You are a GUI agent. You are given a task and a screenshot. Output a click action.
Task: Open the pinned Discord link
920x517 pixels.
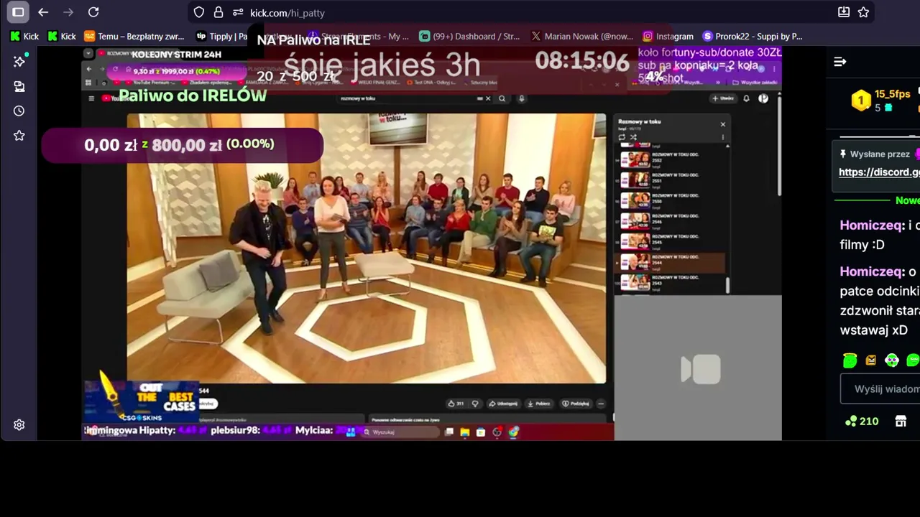879,172
